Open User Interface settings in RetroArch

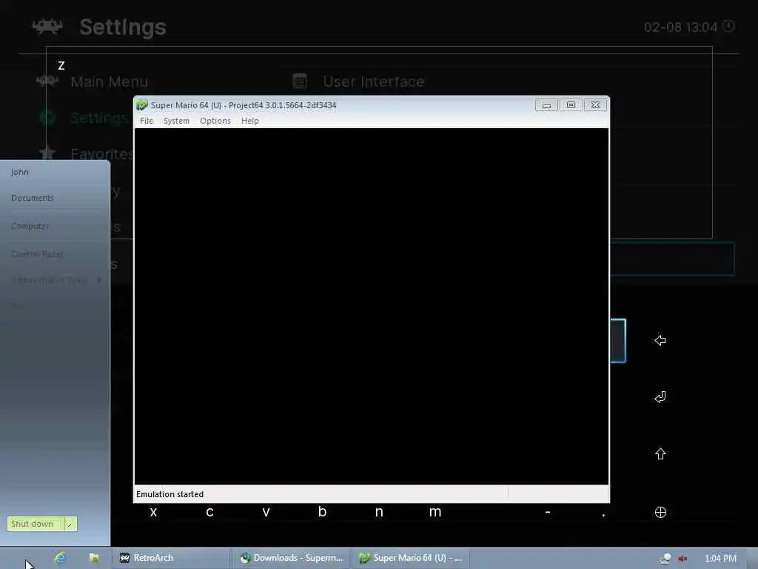click(374, 81)
